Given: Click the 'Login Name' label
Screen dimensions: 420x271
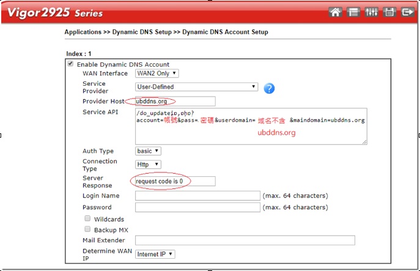Looking at the screenshot, I should coord(101,196).
